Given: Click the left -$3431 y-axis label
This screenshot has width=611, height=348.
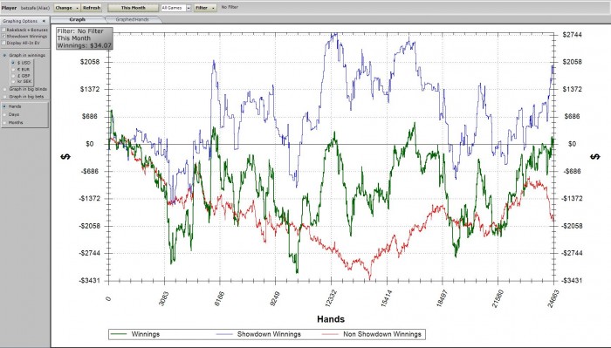Looking at the screenshot, I should pos(89,280).
